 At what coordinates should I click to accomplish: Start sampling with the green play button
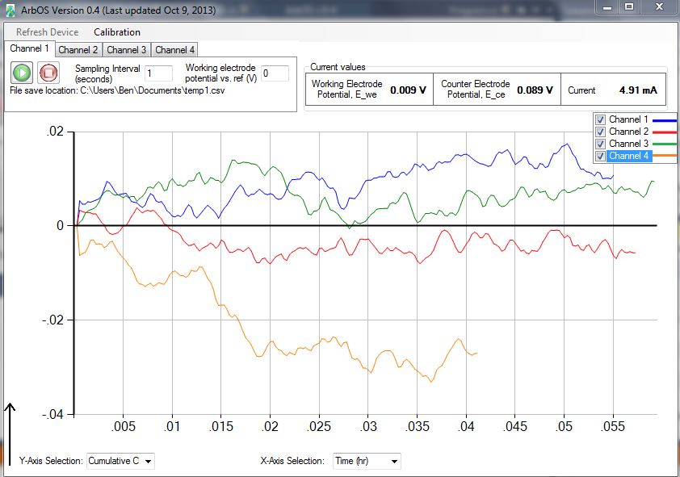coord(22,73)
